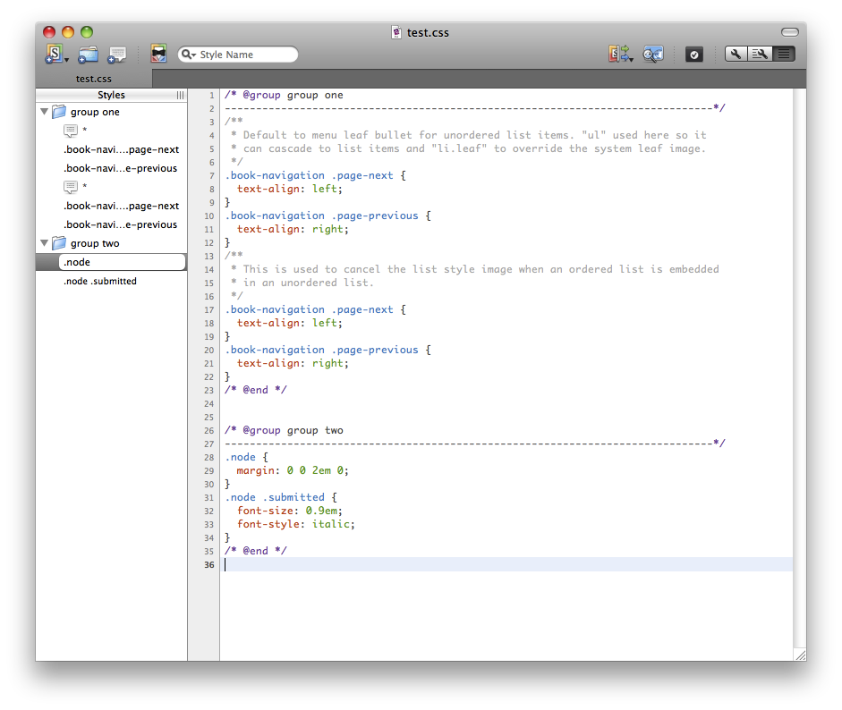Screen dimensions: 842x710
Task: Click the New Group folder icon
Action: 88,55
